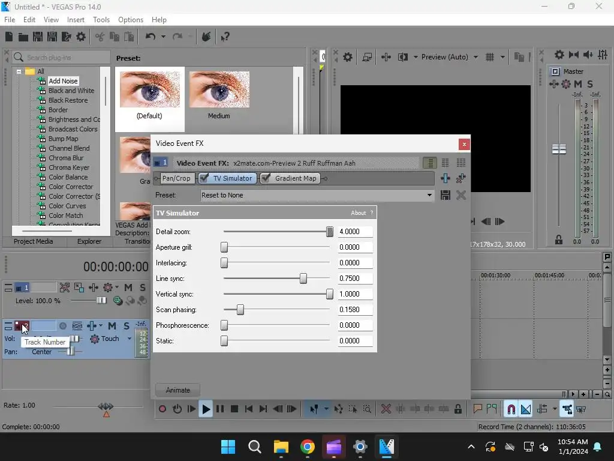The image size is (614, 461).
Task: Click the Cut scissors icon
Action: click(x=100, y=37)
